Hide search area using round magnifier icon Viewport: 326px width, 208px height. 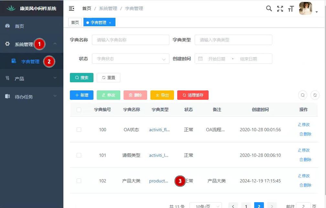click(303, 95)
